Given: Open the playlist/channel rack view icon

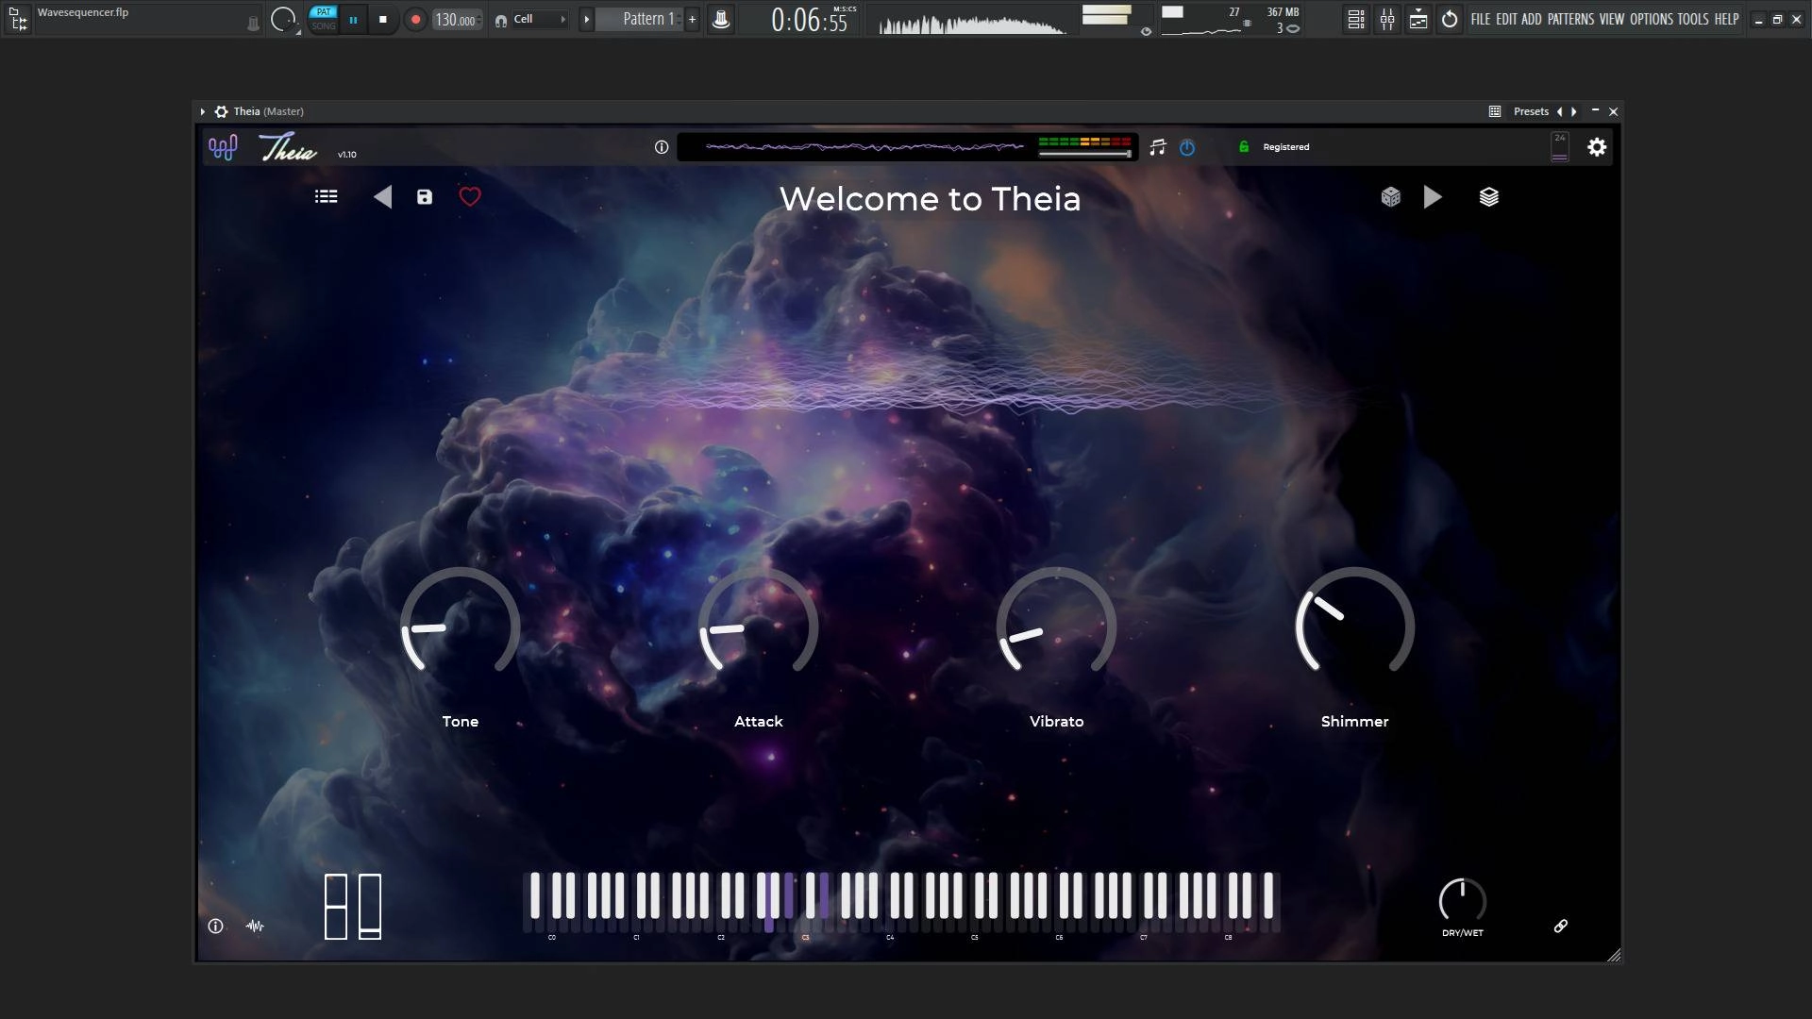Looking at the screenshot, I should click(1356, 19).
